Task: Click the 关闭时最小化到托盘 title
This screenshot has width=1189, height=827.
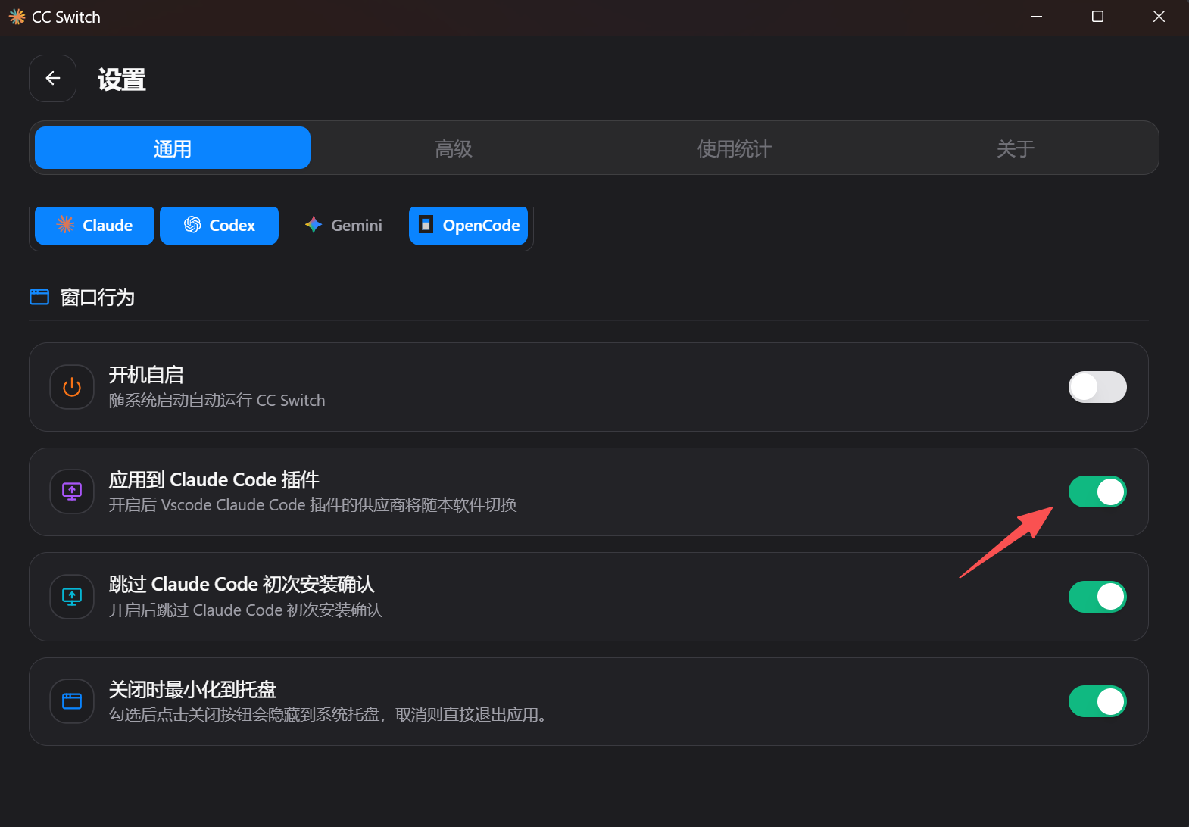Action: 192,689
